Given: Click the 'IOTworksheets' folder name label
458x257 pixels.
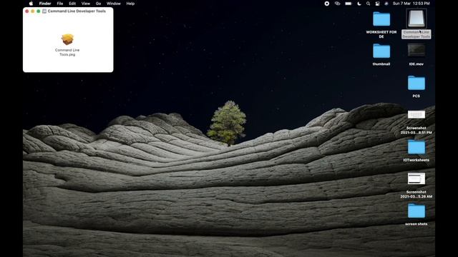Looking at the screenshot, I should [x=416, y=160].
